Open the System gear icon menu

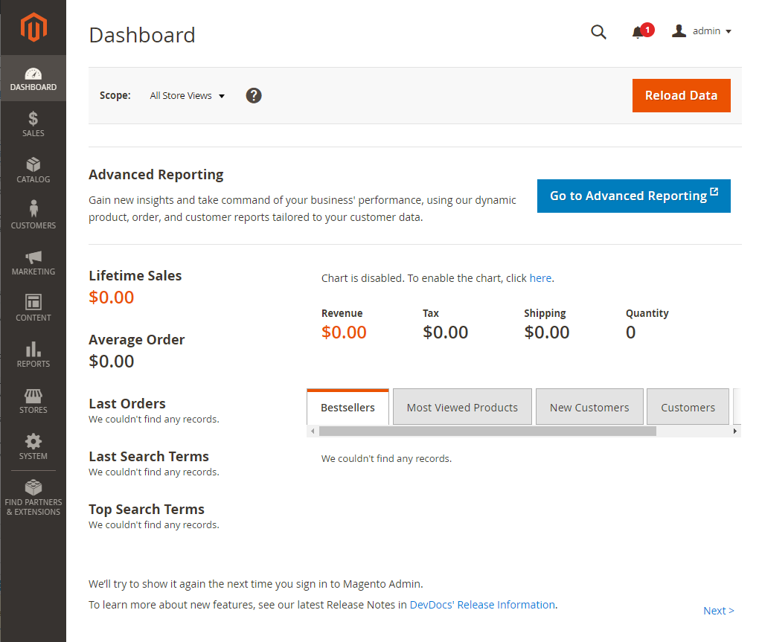pos(33,442)
